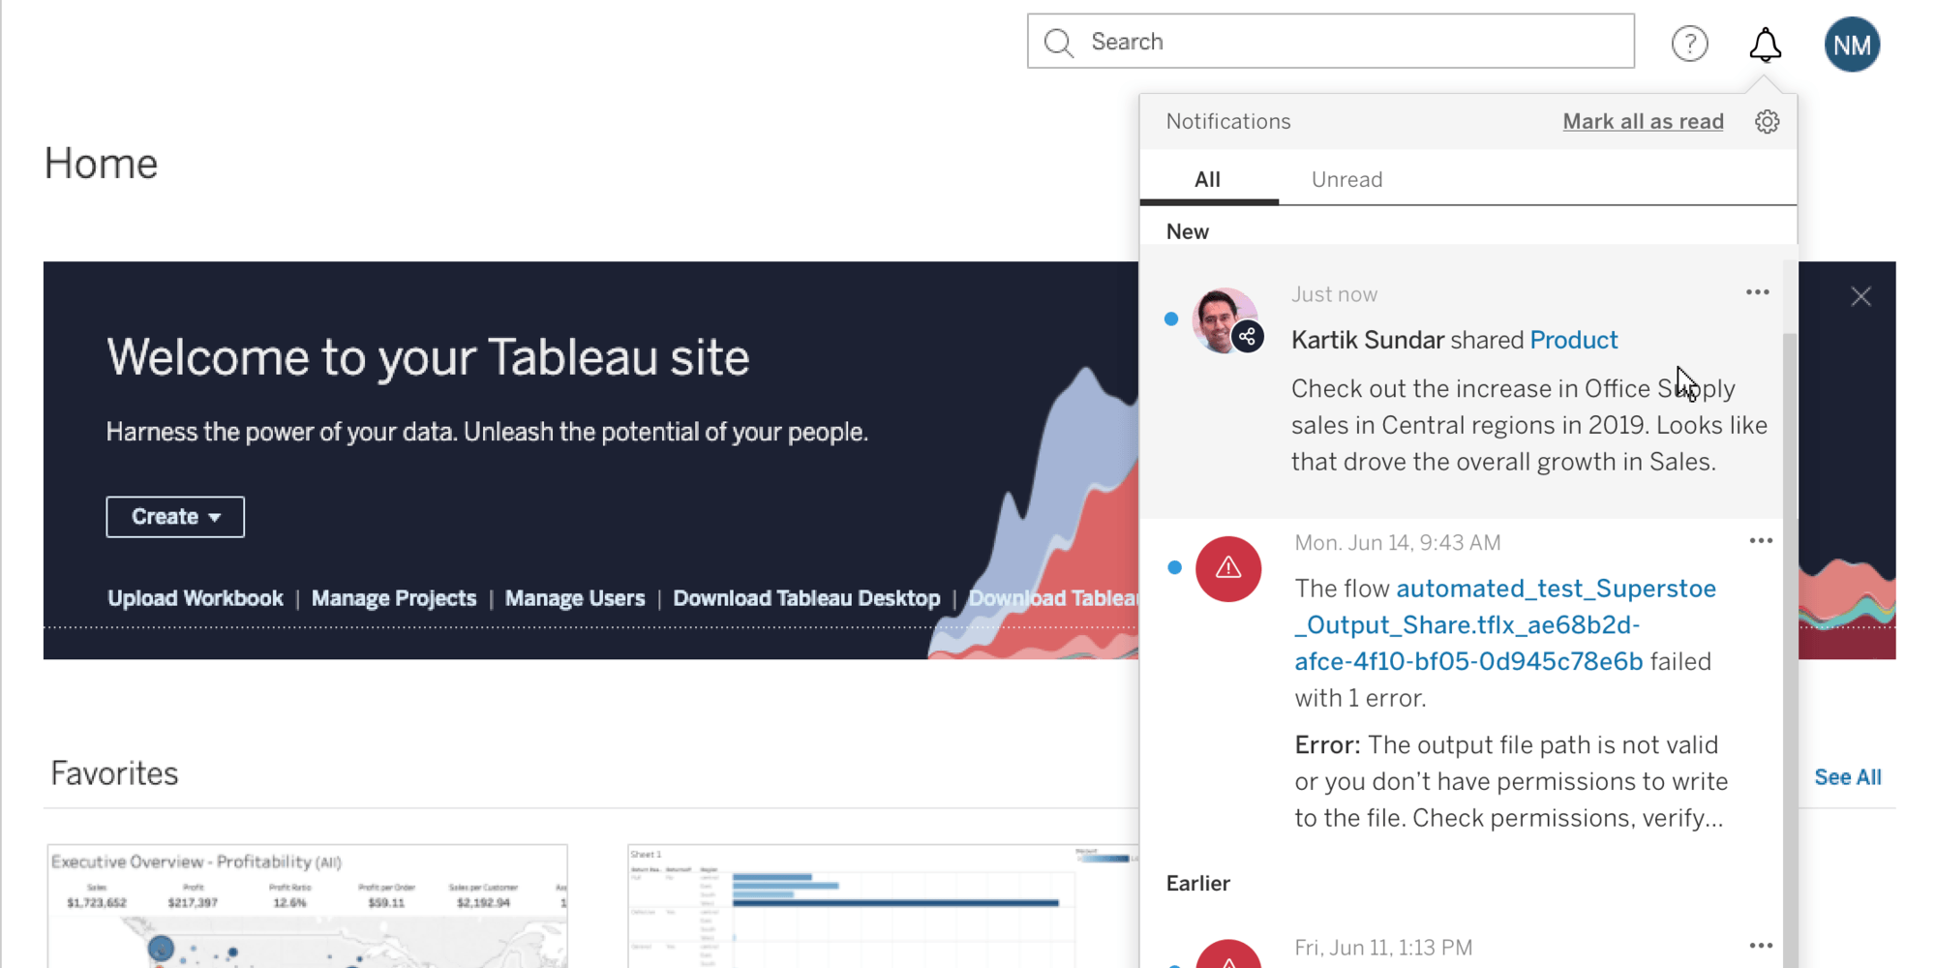This screenshot has width=1936, height=968.
Task: Switch to the Unread tab
Action: (x=1346, y=179)
